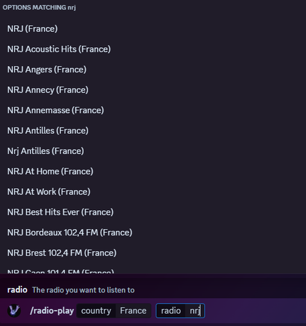Choose NRJ At Home (France)
This screenshot has height=326, width=306.
[153, 171]
